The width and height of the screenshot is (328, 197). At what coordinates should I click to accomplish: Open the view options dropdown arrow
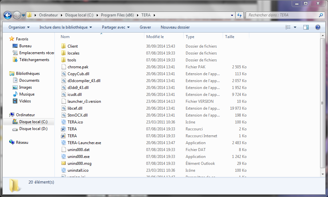tap(295, 27)
